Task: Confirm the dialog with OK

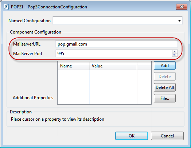Action: [x=132, y=136]
